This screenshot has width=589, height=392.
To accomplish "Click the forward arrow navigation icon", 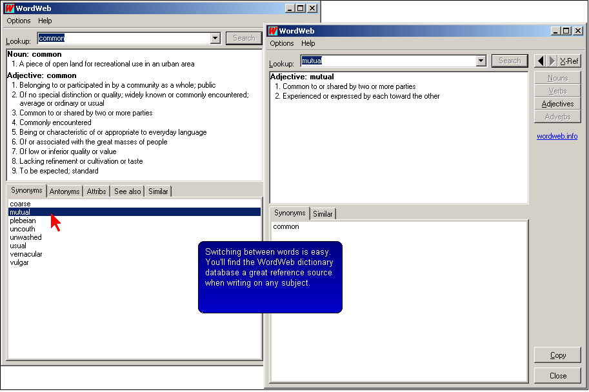I will 552,61.
